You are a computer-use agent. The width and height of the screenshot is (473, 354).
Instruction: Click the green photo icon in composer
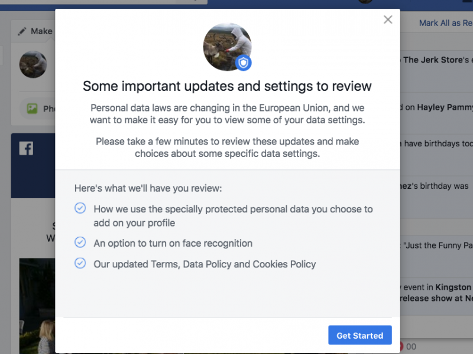click(x=32, y=109)
